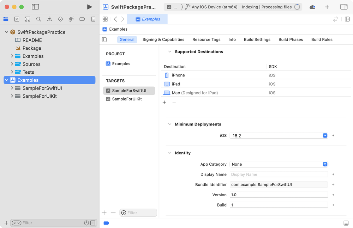Image resolution: width=353 pixels, height=228 pixels.
Task: Open the Issue navigator warning icon
Action: [x=49, y=19]
